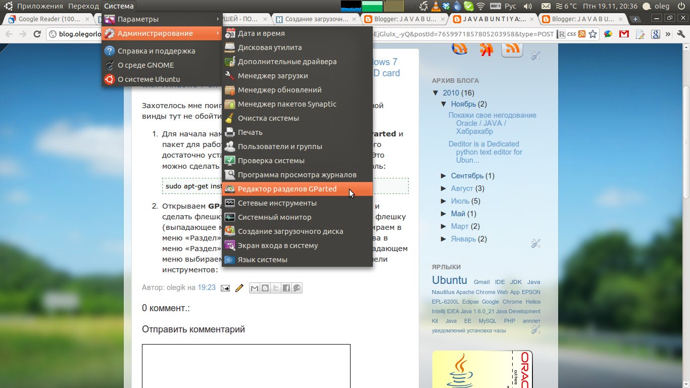Image resolution: width=690 pixels, height=388 pixels.
Task: Expand Январь archive month
Action: [444, 239]
